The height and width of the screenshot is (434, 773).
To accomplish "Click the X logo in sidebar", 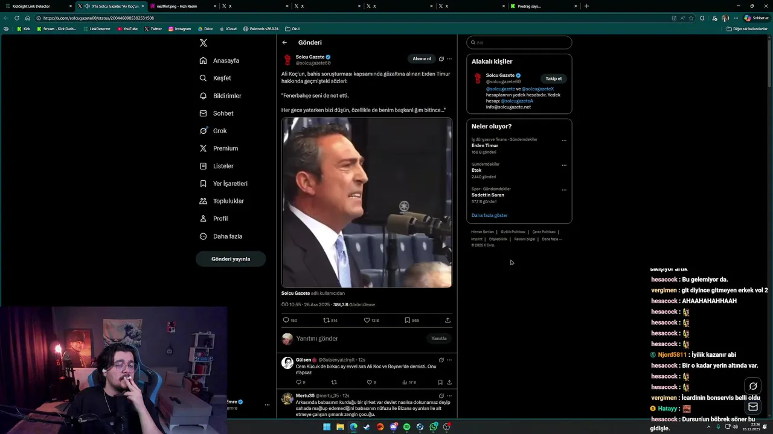I will 204,43.
